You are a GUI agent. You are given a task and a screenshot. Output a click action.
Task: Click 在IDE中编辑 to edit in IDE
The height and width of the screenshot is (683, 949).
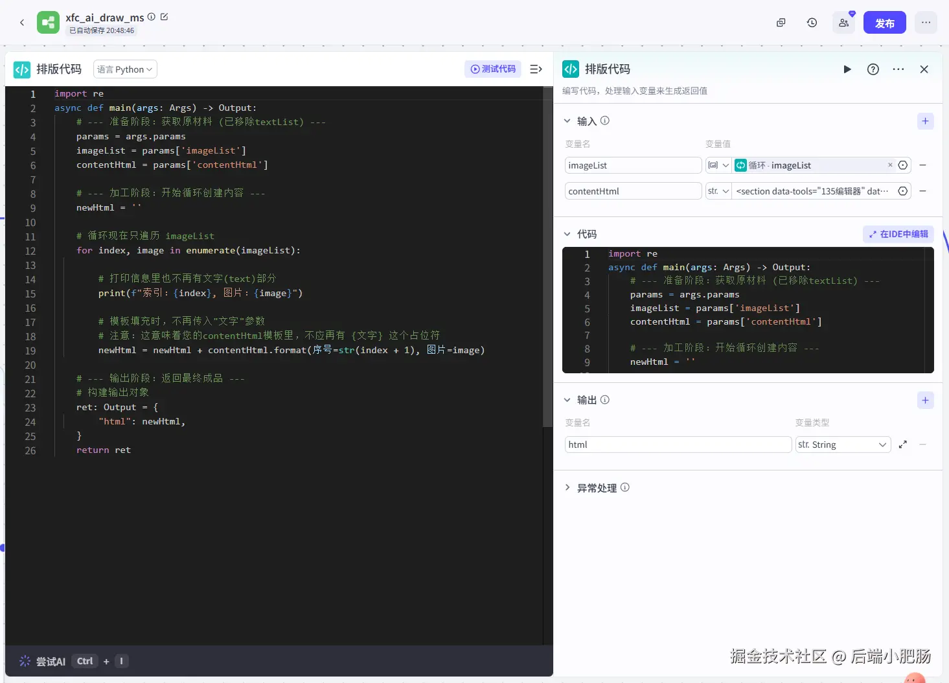(898, 234)
